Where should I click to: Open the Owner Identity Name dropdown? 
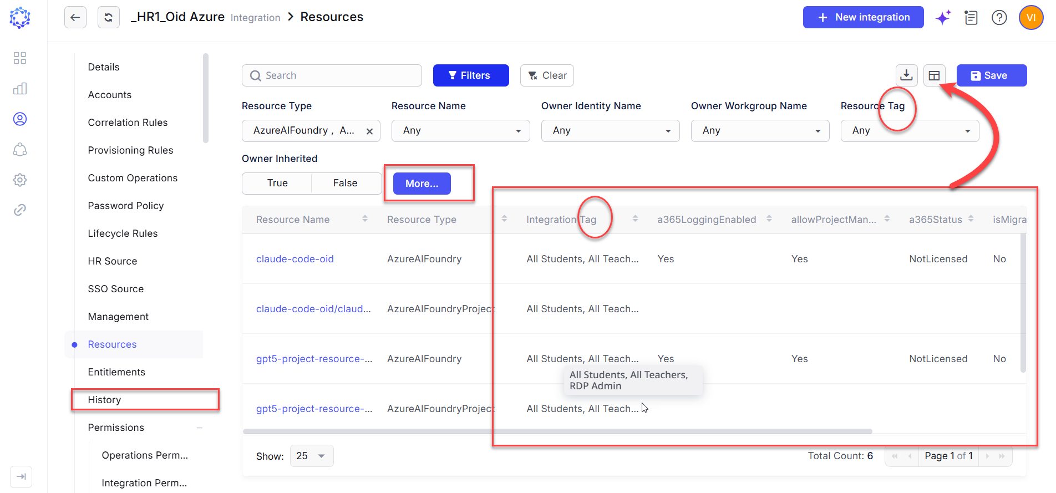[611, 131]
